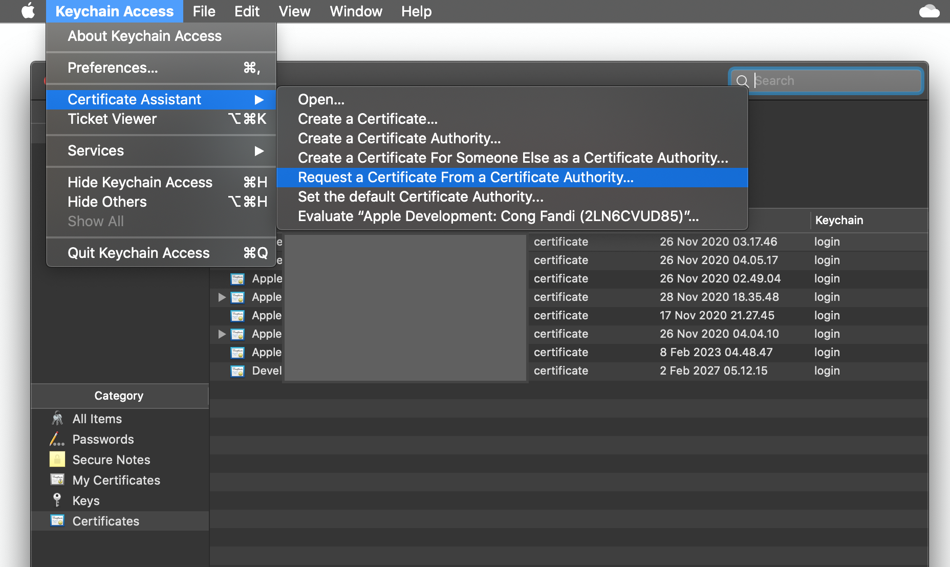Click the Passwords pencil icon in sidebar
This screenshot has width=950, height=567.
[57, 439]
